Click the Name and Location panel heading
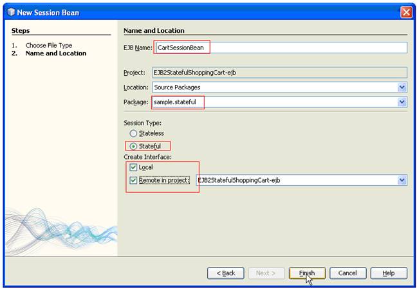Image resolution: width=417 pixels, height=290 pixels. [x=154, y=31]
